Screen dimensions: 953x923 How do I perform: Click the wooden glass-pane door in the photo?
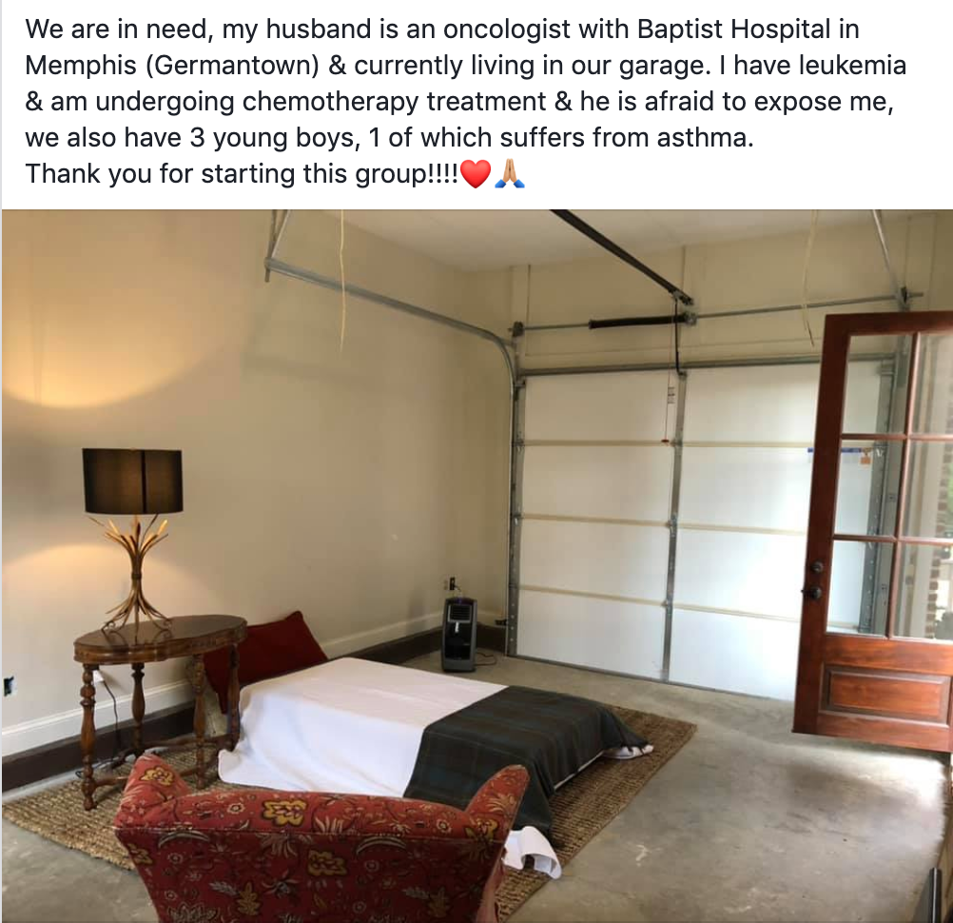click(874, 527)
